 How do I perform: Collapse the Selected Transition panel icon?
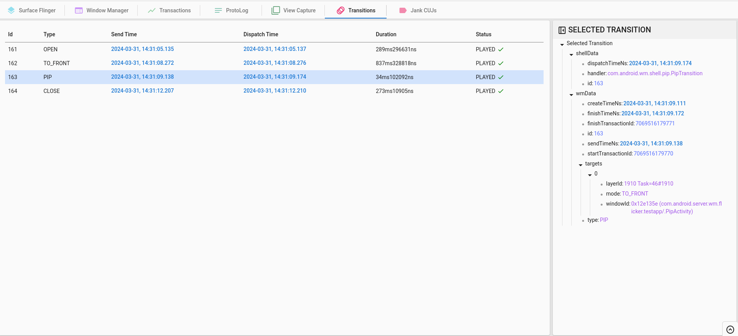click(562, 30)
